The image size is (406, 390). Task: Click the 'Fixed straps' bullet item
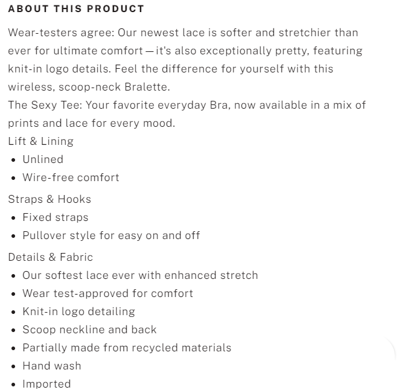click(56, 217)
